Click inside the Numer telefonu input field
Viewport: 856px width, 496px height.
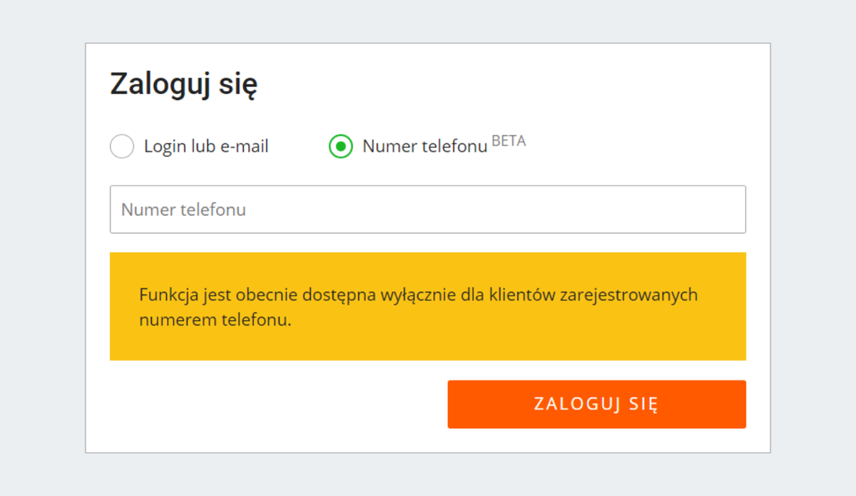pyautogui.click(x=428, y=209)
